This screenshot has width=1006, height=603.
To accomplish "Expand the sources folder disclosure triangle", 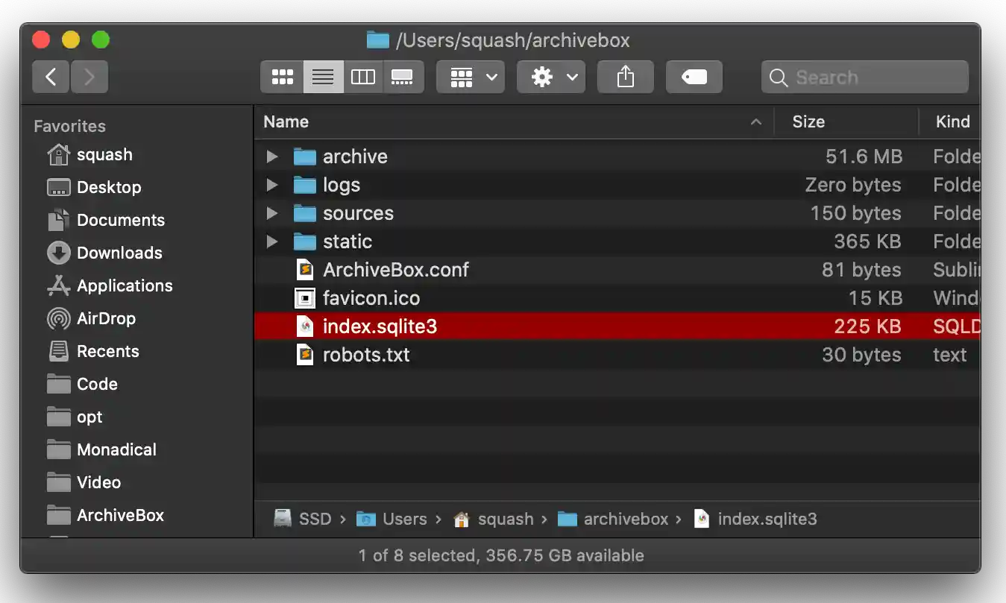I will 272,213.
